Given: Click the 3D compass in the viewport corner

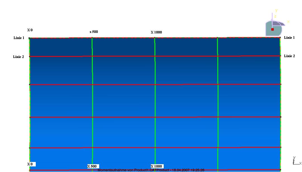Looking at the screenshot, I should coord(276,23).
